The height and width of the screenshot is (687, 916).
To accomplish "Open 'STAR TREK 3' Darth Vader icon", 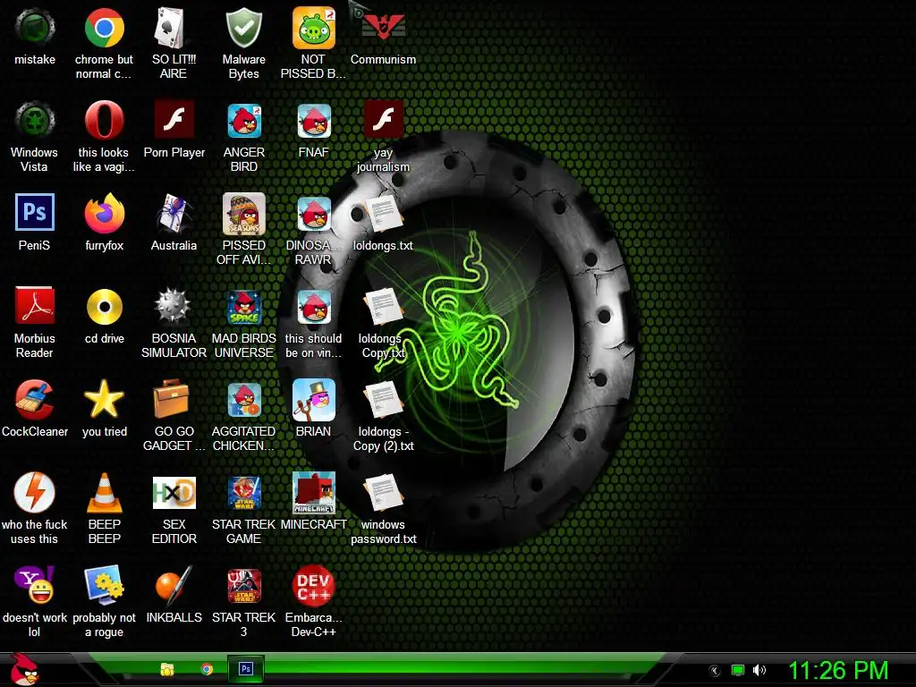I will [x=243, y=585].
